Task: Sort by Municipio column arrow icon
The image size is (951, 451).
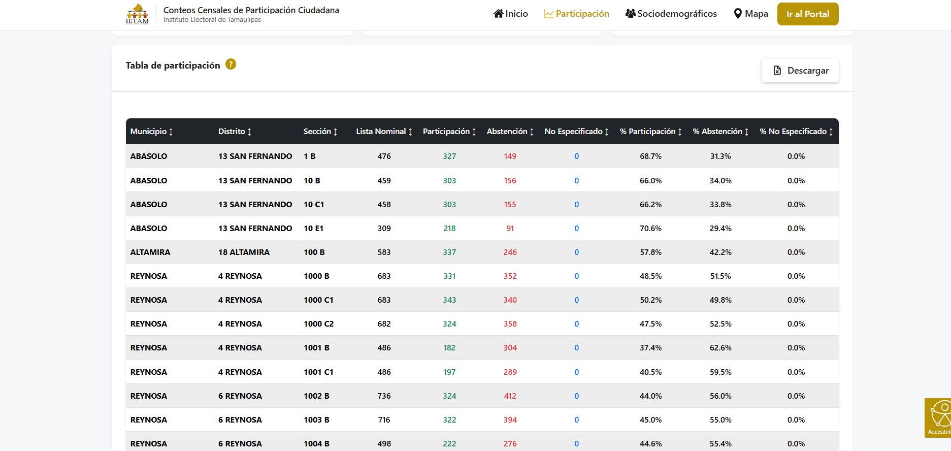Action: pyautogui.click(x=171, y=132)
